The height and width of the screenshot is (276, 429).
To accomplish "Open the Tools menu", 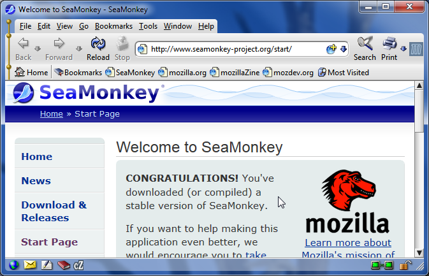I will point(148,26).
